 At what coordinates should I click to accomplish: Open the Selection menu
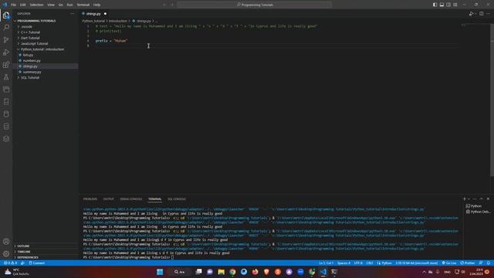pyautogui.click(x=36, y=5)
